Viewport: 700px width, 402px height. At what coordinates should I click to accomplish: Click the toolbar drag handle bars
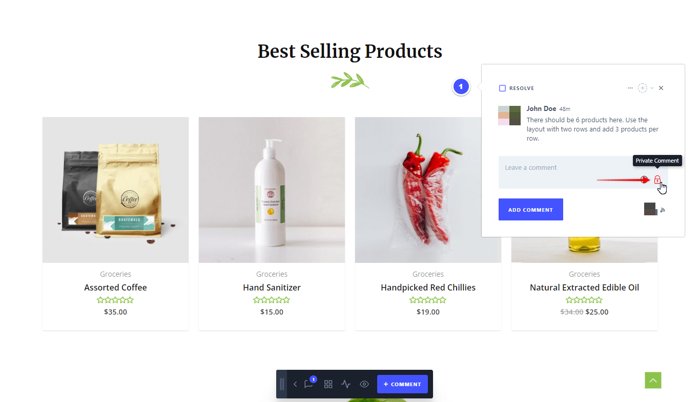[x=282, y=384]
